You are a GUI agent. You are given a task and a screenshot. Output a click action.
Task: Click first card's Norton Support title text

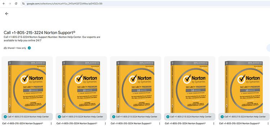pyautogui.click(x=23, y=124)
